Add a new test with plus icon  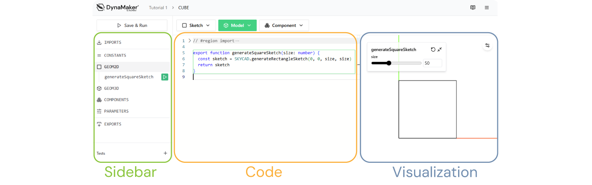click(165, 153)
